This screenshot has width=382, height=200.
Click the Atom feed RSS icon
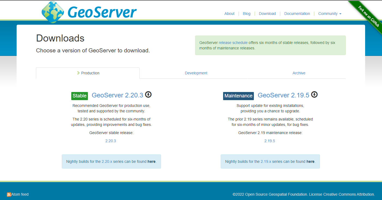(x=9, y=195)
